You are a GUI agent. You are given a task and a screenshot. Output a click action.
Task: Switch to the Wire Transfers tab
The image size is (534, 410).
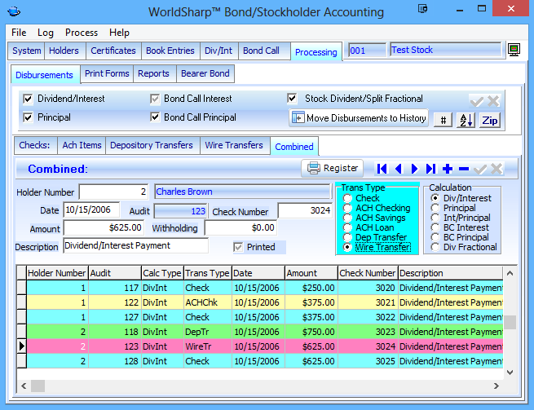pos(235,146)
